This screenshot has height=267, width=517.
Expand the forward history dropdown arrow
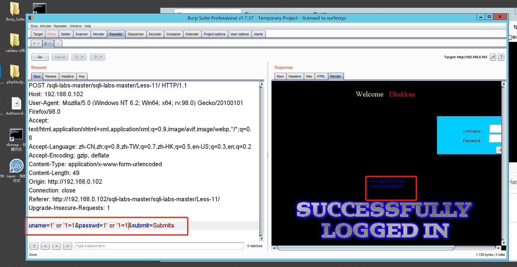pyautogui.click(x=101, y=57)
